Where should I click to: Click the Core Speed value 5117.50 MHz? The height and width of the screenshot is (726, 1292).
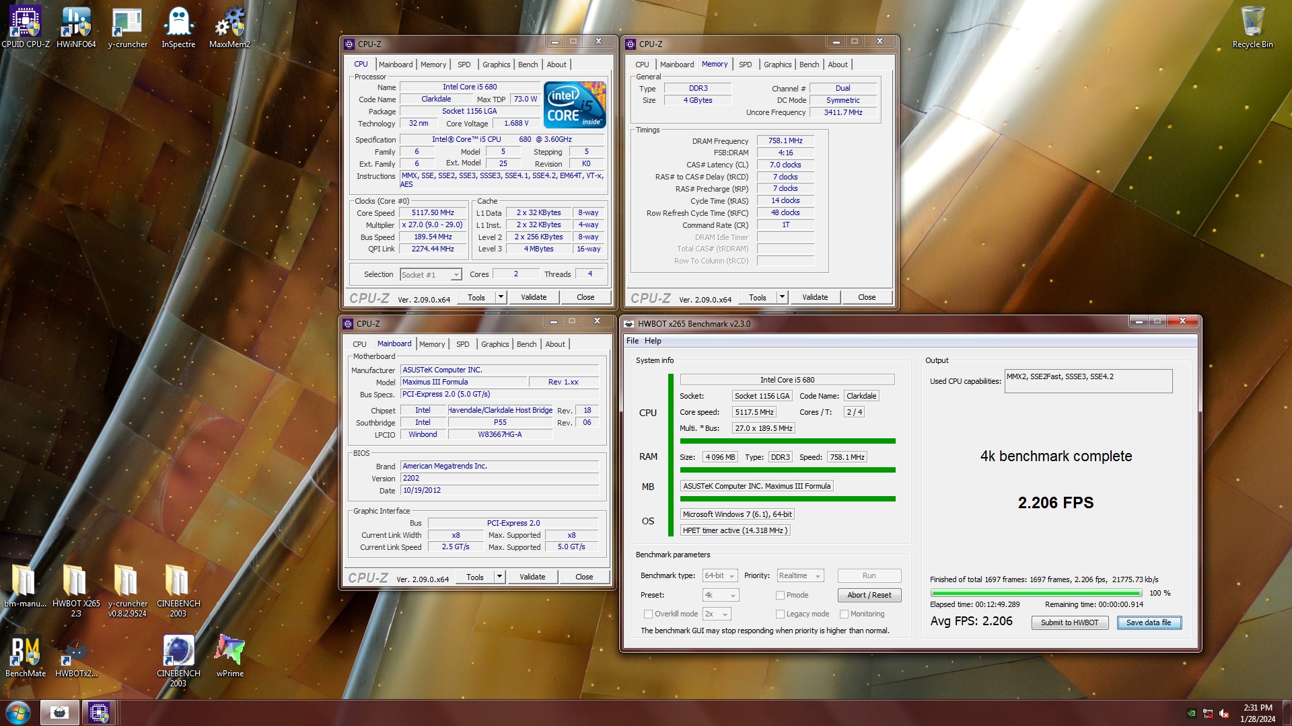tap(433, 213)
